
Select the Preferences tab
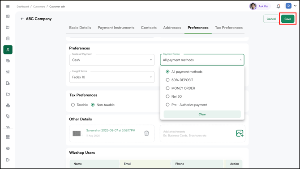pos(198,28)
